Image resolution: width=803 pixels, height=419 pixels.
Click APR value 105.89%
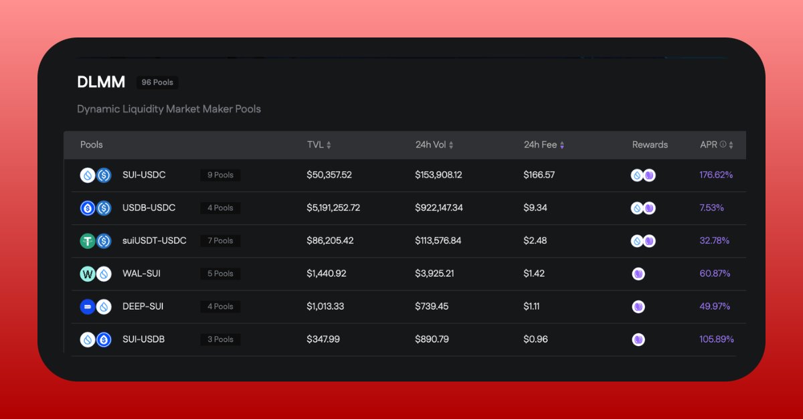click(717, 339)
